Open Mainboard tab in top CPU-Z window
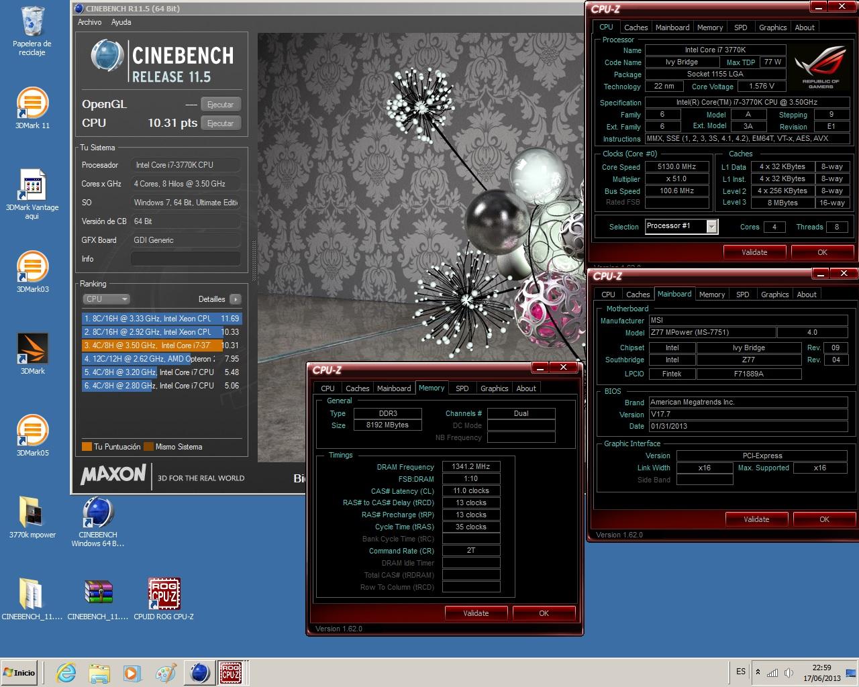This screenshot has height=687, width=859. click(672, 28)
